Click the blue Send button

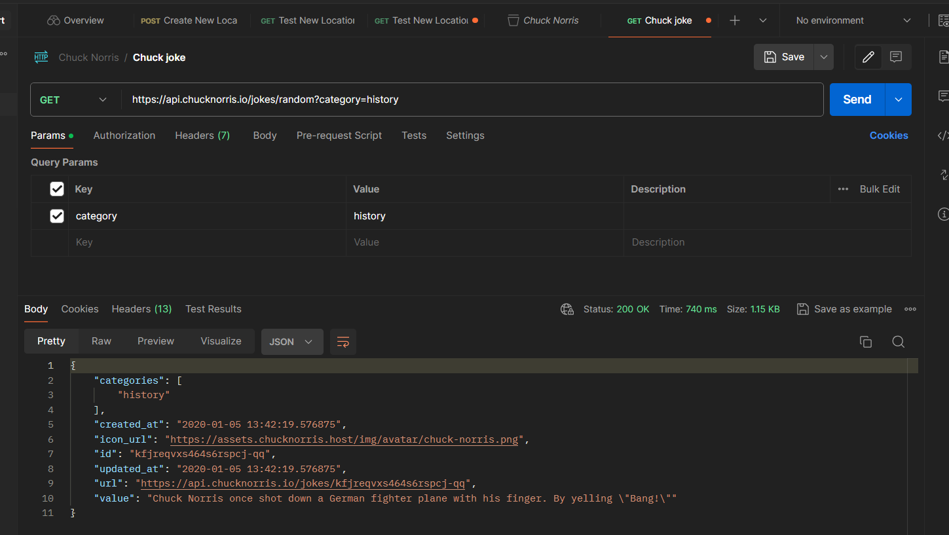pyautogui.click(x=857, y=100)
